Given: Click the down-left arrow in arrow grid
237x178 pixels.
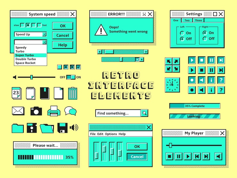Looking at the screenshot, I should pos(169,69).
